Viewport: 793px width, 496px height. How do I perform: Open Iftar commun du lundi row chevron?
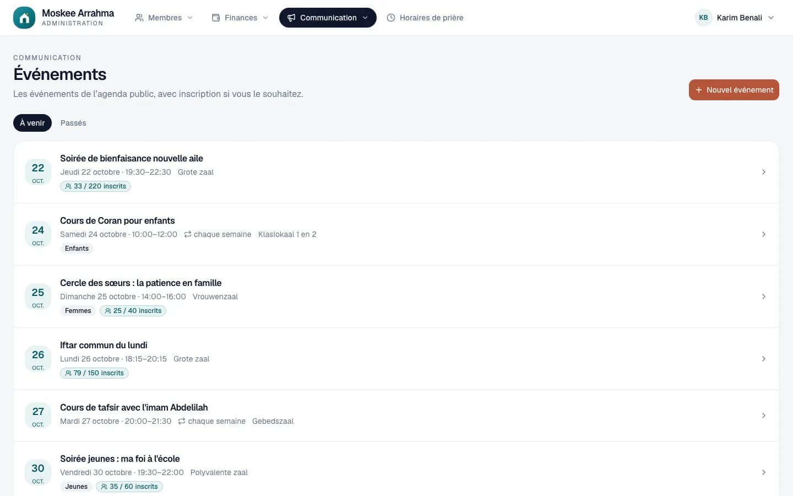click(763, 359)
